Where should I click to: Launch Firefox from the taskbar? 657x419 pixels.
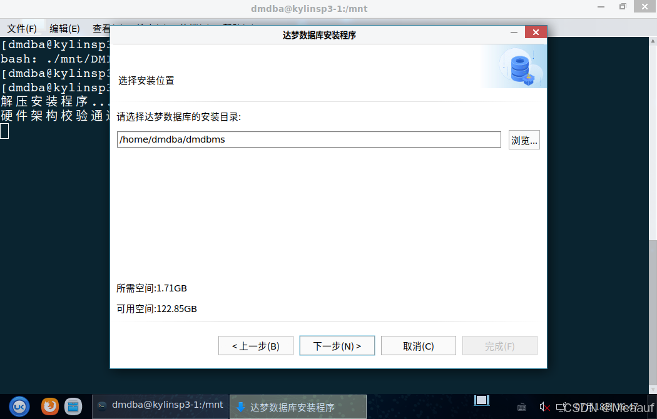pos(50,406)
